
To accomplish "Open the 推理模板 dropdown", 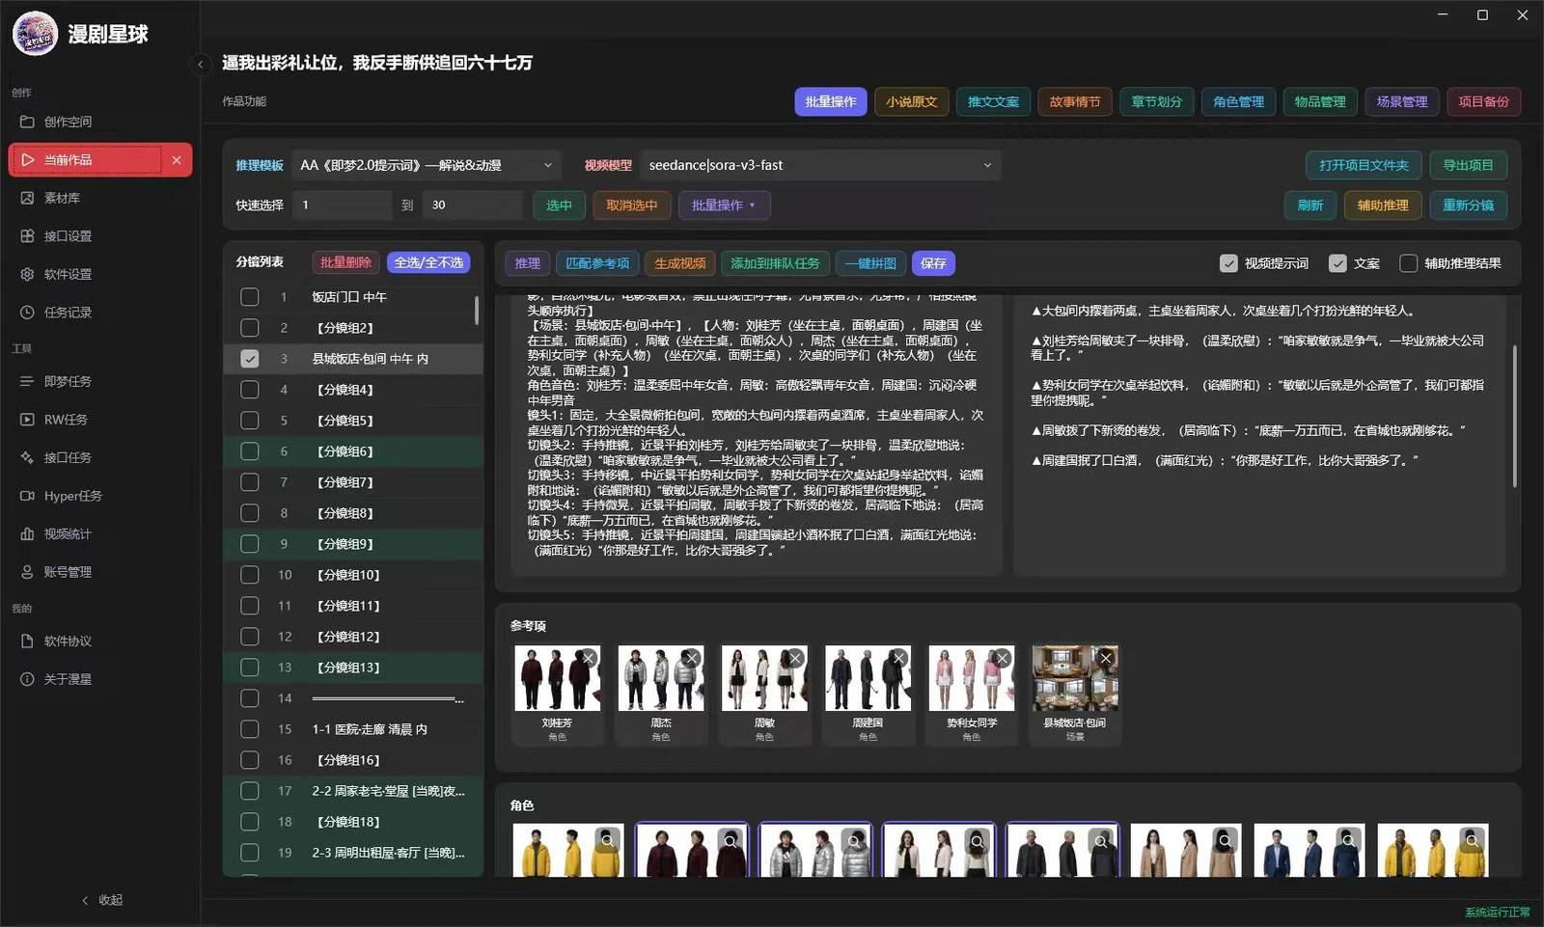I will (426, 165).
